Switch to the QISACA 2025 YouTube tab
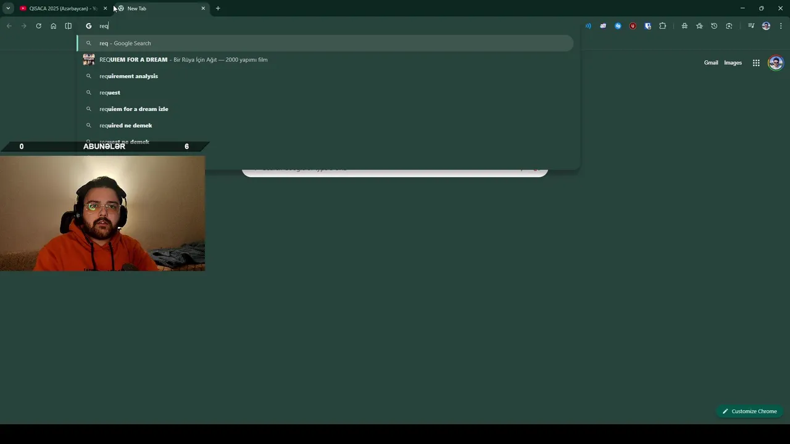 click(x=58, y=9)
